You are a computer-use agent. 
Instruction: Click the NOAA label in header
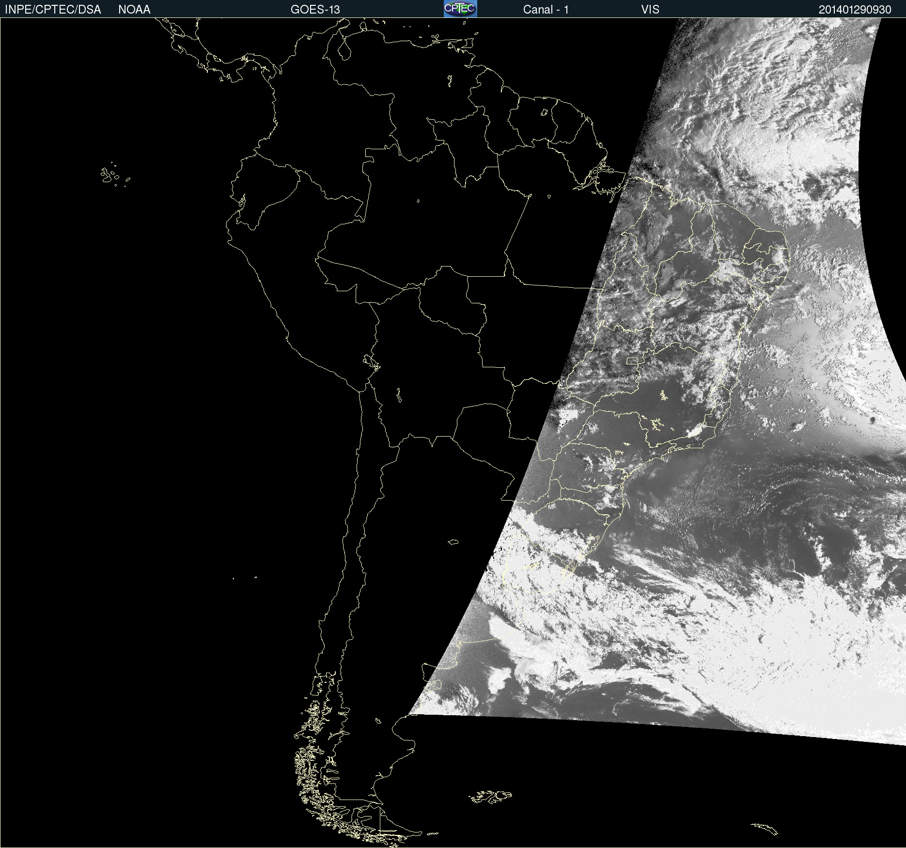(134, 10)
